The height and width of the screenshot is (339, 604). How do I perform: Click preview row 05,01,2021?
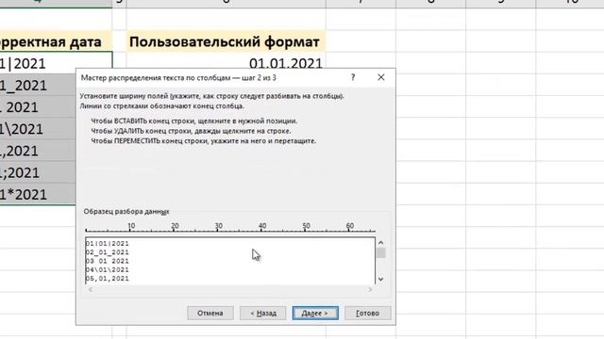click(x=108, y=279)
